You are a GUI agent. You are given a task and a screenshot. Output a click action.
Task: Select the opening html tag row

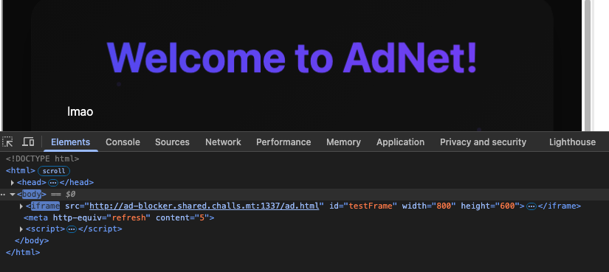tap(21, 171)
